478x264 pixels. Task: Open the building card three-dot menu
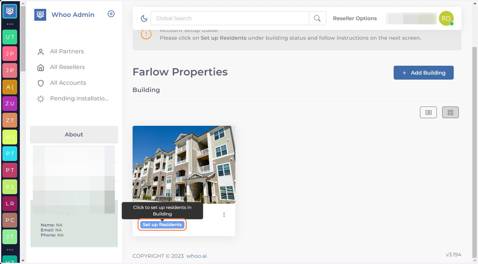pyautogui.click(x=224, y=215)
